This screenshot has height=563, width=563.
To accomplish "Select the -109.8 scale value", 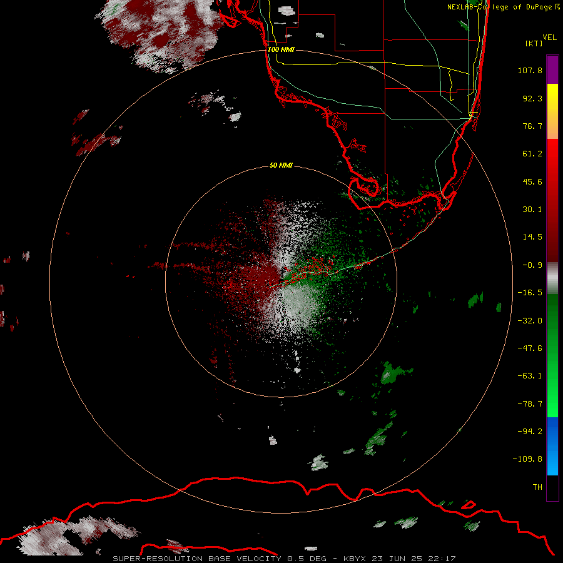I will (527, 459).
